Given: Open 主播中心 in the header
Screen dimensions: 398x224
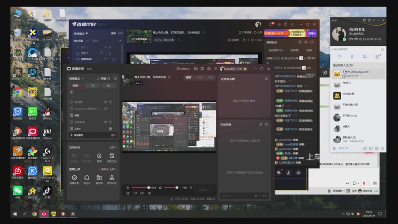Looking at the screenshot, I should point(183,69).
